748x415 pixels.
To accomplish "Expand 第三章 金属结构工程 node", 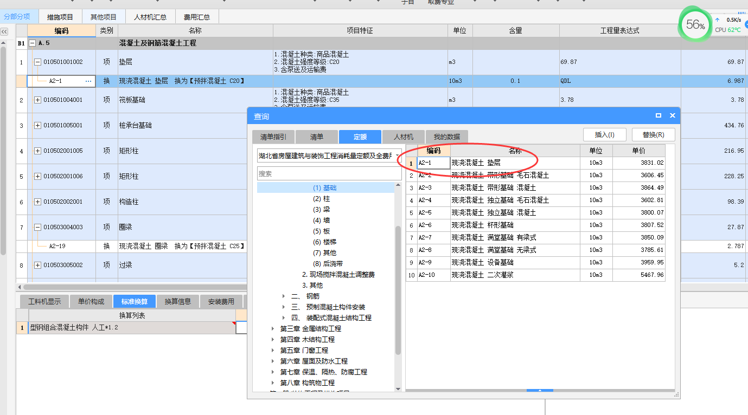I will 273,329.
